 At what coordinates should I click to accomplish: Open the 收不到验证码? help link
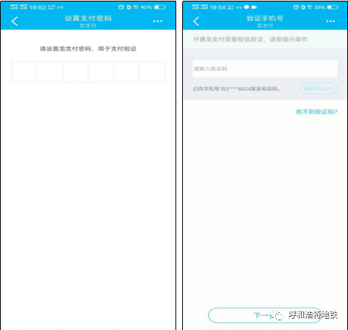coord(316,111)
